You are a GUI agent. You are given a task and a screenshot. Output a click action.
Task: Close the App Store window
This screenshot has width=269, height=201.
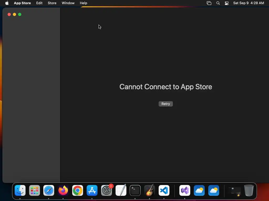pos(9,15)
